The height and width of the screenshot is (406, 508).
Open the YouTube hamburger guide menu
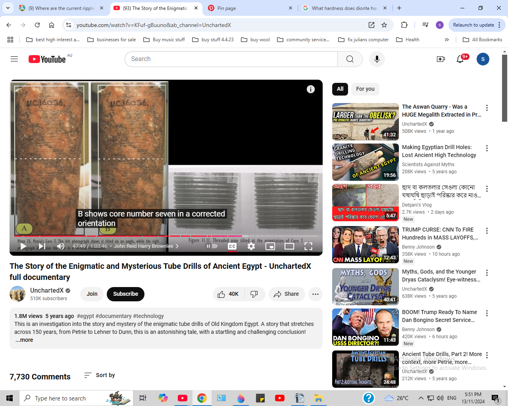[14, 59]
